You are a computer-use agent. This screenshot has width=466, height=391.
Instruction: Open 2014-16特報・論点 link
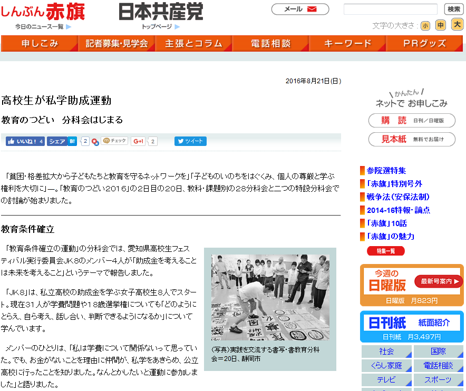(x=398, y=210)
